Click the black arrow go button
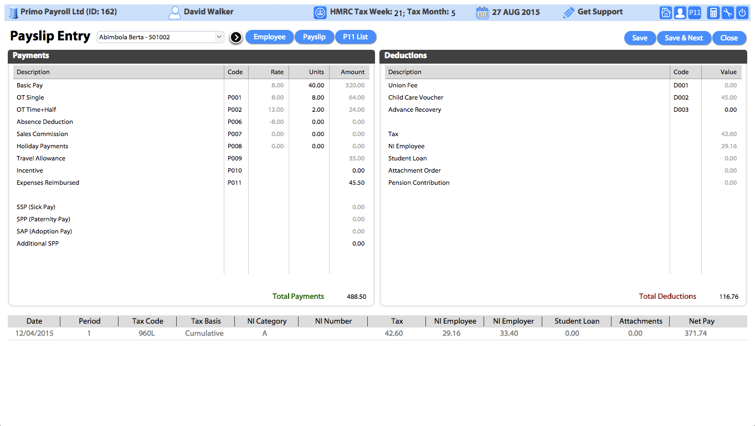This screenshot has width=755, height=426. tap(236, 37)
